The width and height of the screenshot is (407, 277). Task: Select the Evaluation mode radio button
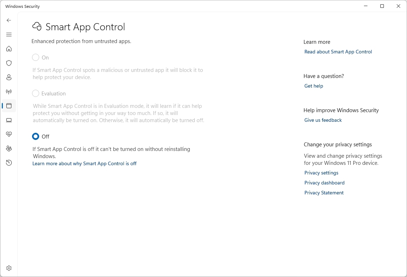tap(35, 93)
